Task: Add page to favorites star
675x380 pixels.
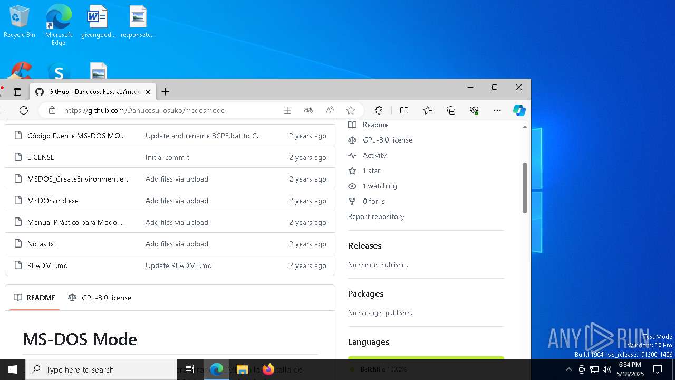Action: pyautogui.click(x=351, y=110)
